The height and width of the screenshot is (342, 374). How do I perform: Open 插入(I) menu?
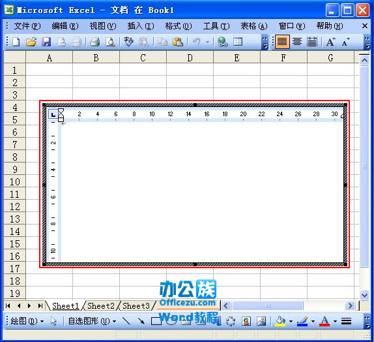tap(141, 26)
